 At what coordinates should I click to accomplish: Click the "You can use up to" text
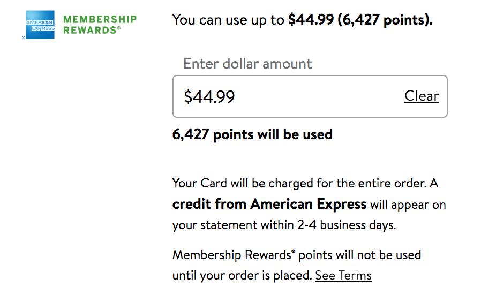(228, 20)
